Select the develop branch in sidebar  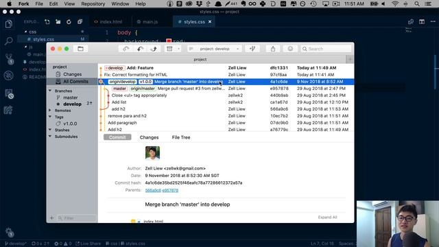coord(72,104)
